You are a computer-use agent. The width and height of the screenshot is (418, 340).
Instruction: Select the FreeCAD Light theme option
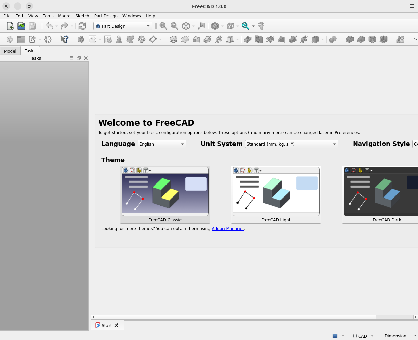click(x=276, y=195)
